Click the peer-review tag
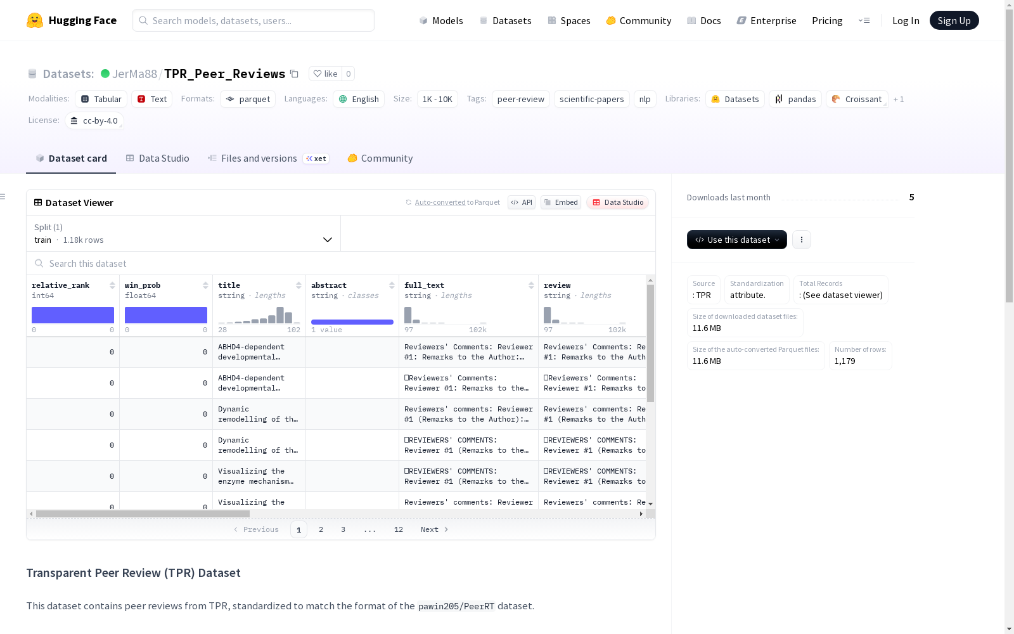Viewport: 1014px width, 634px height. tap(521, 99)
